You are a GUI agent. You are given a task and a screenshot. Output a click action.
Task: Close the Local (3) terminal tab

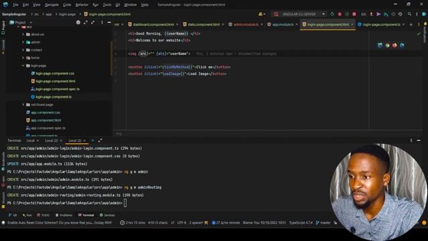pos(85,141)
